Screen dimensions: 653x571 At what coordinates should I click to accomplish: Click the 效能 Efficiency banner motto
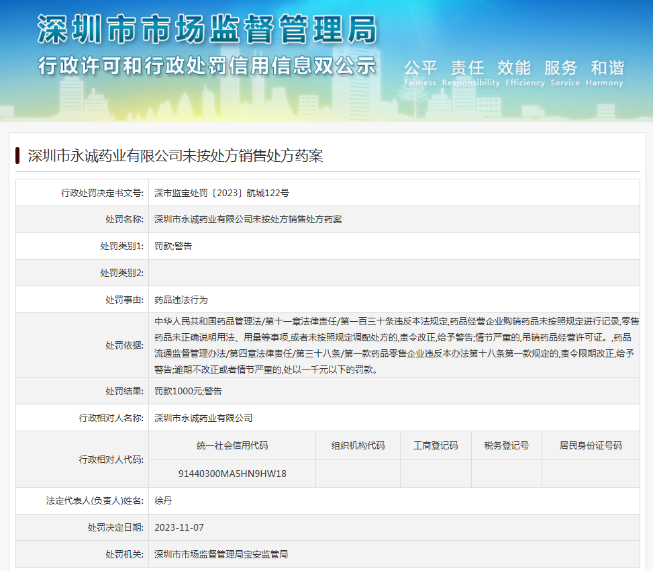pyautogui.click(x=525, y=73)
